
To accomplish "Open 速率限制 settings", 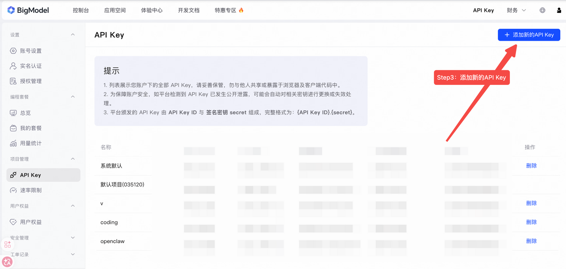I will pos(28,190).
